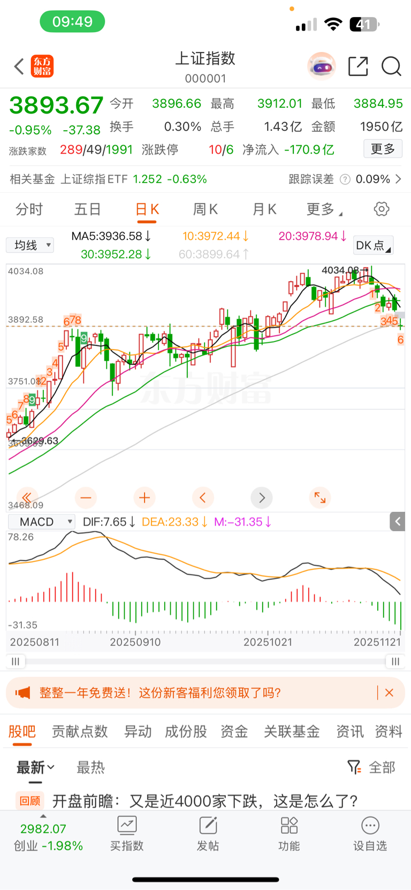Tap the DIF:7.65 indicator value
This screenshot has width=411, height=890.
point(109,522)
